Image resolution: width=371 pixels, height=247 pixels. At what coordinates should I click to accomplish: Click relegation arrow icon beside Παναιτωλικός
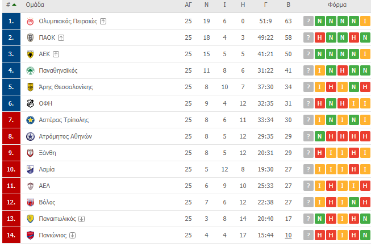pos(81,219)
